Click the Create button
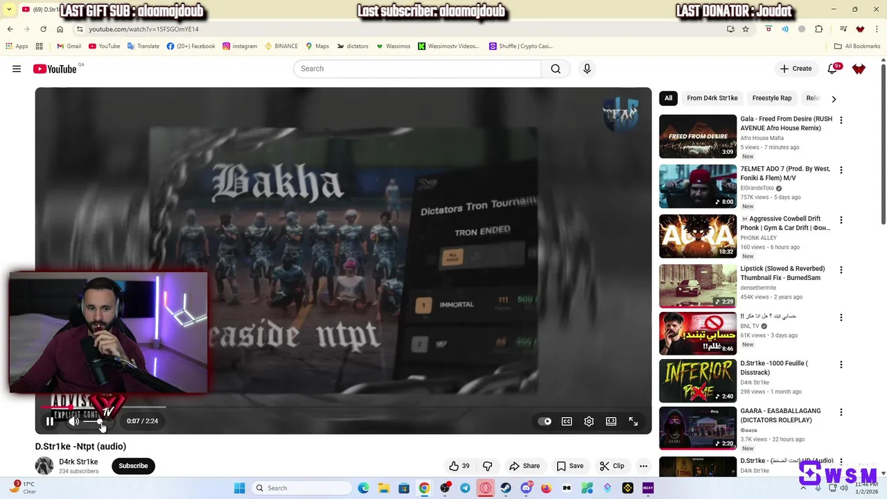 click(796, 69)
